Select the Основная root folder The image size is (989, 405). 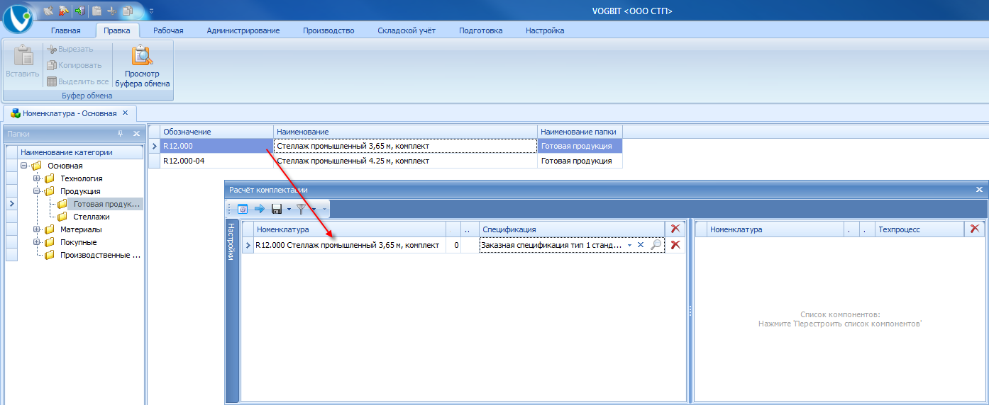pyautogui.click(x=65, y=166)
